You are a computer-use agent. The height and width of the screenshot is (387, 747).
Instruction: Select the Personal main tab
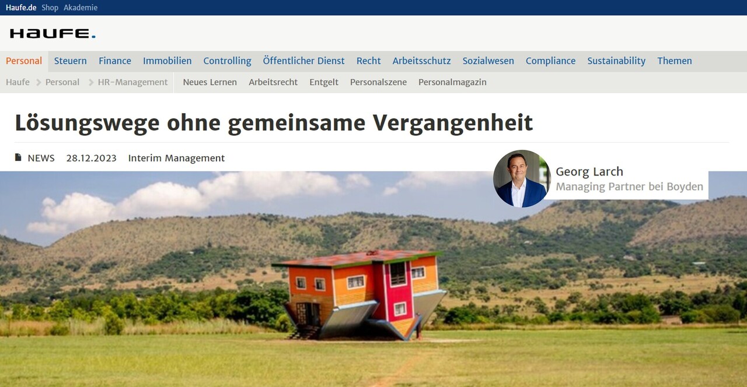tap(24, 61)
